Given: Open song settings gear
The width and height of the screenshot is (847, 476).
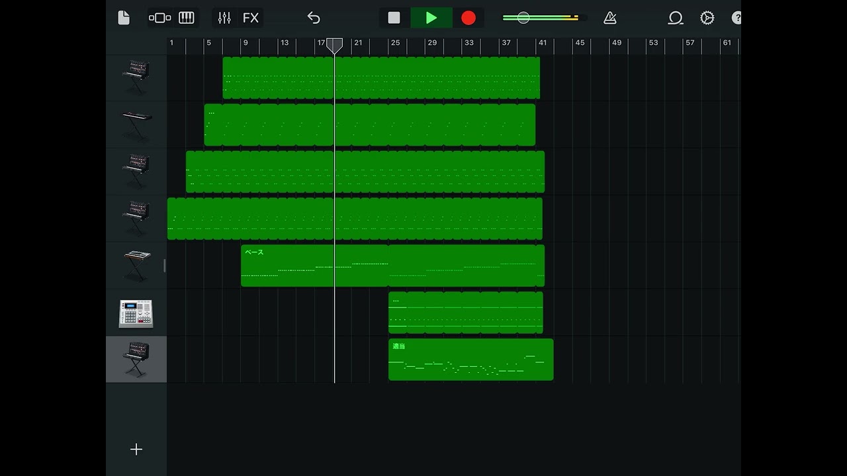Looking at the screenshot, I should (707, 18).
